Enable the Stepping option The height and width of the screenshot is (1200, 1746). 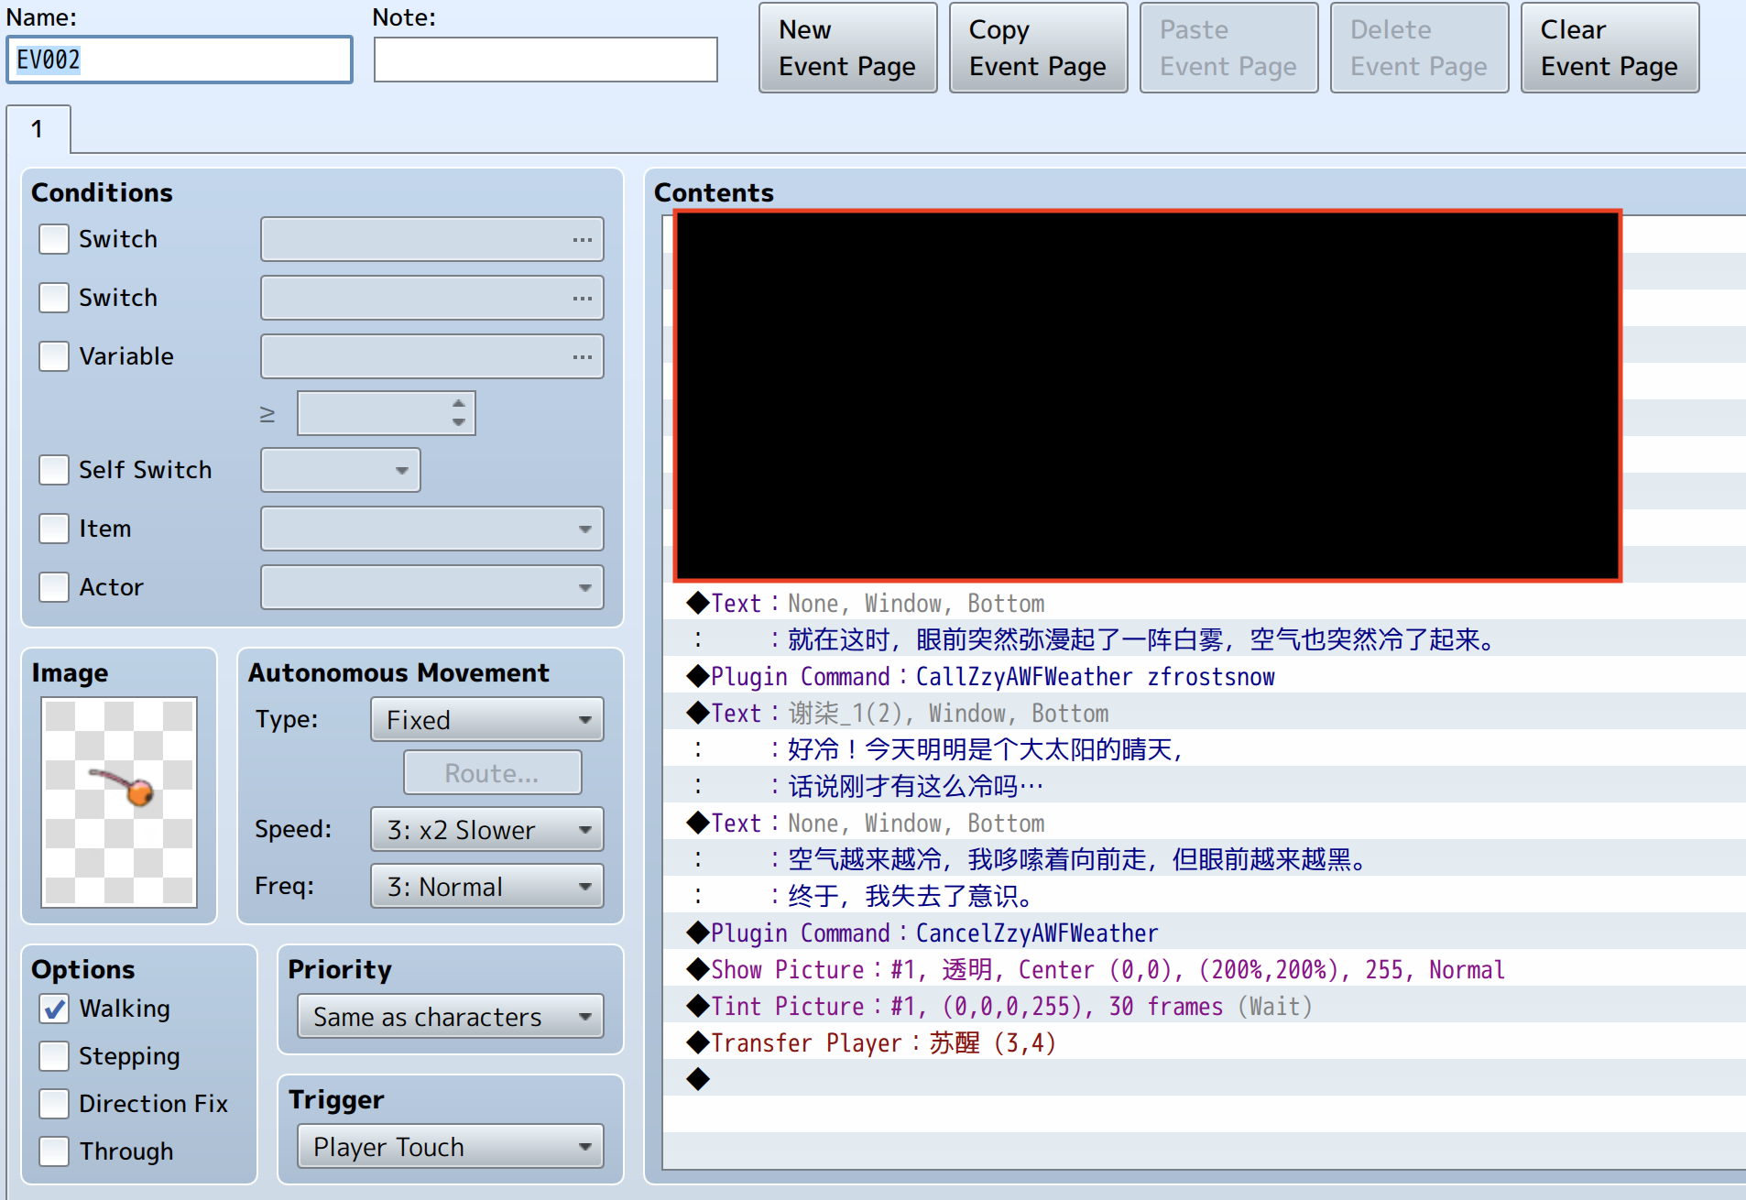coord(54,1056)
